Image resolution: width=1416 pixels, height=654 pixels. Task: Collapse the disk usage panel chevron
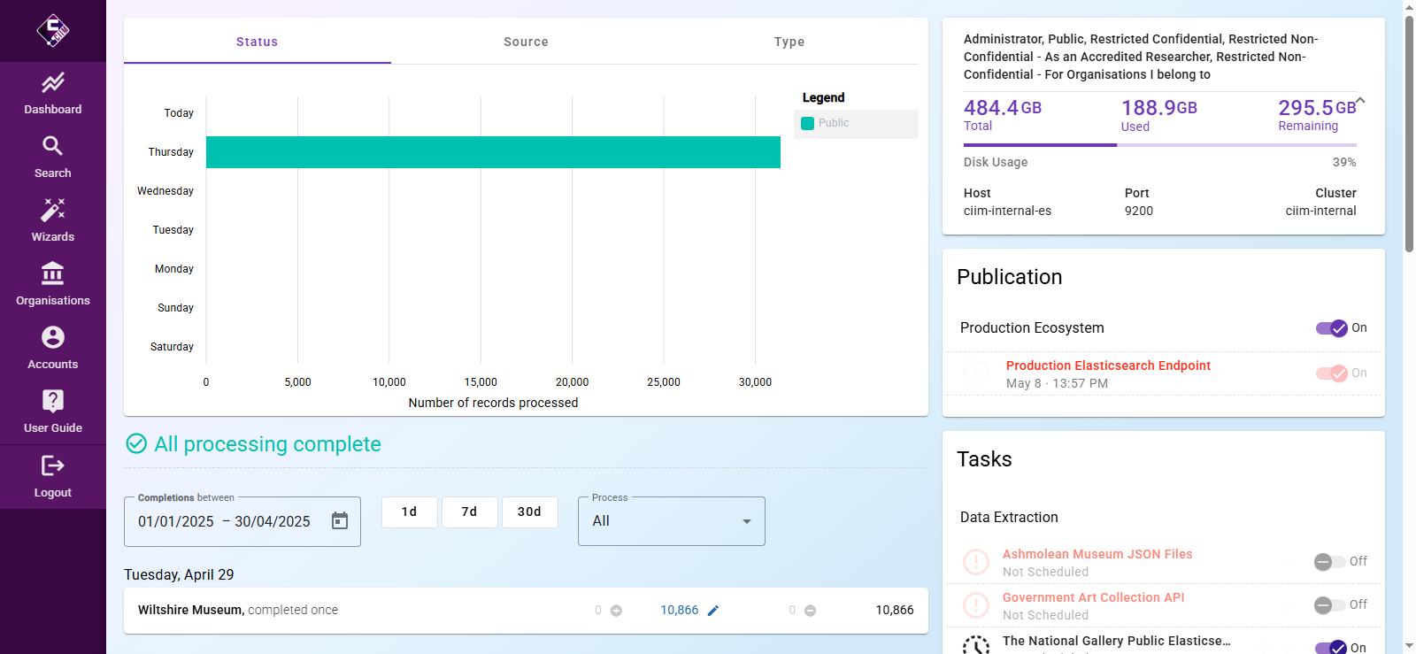coord(1360,101)
